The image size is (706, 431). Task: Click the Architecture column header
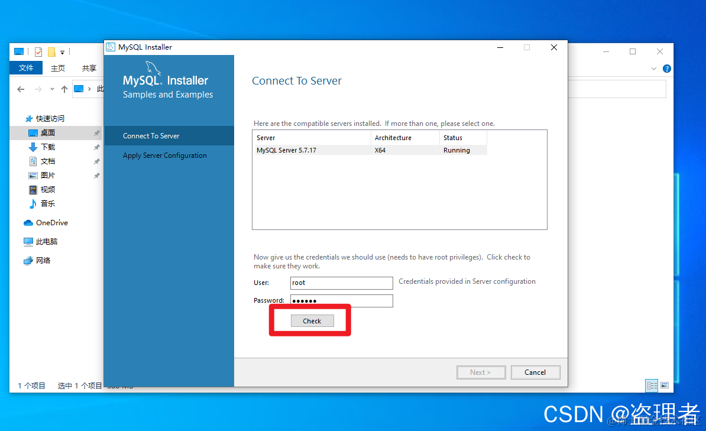tap(405, 138)
